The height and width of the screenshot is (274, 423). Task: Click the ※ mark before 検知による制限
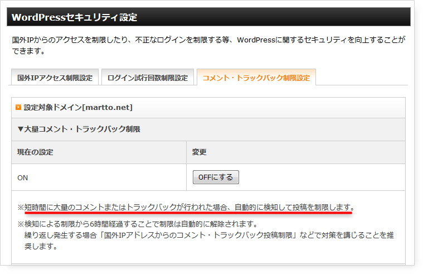pos(21,224)
